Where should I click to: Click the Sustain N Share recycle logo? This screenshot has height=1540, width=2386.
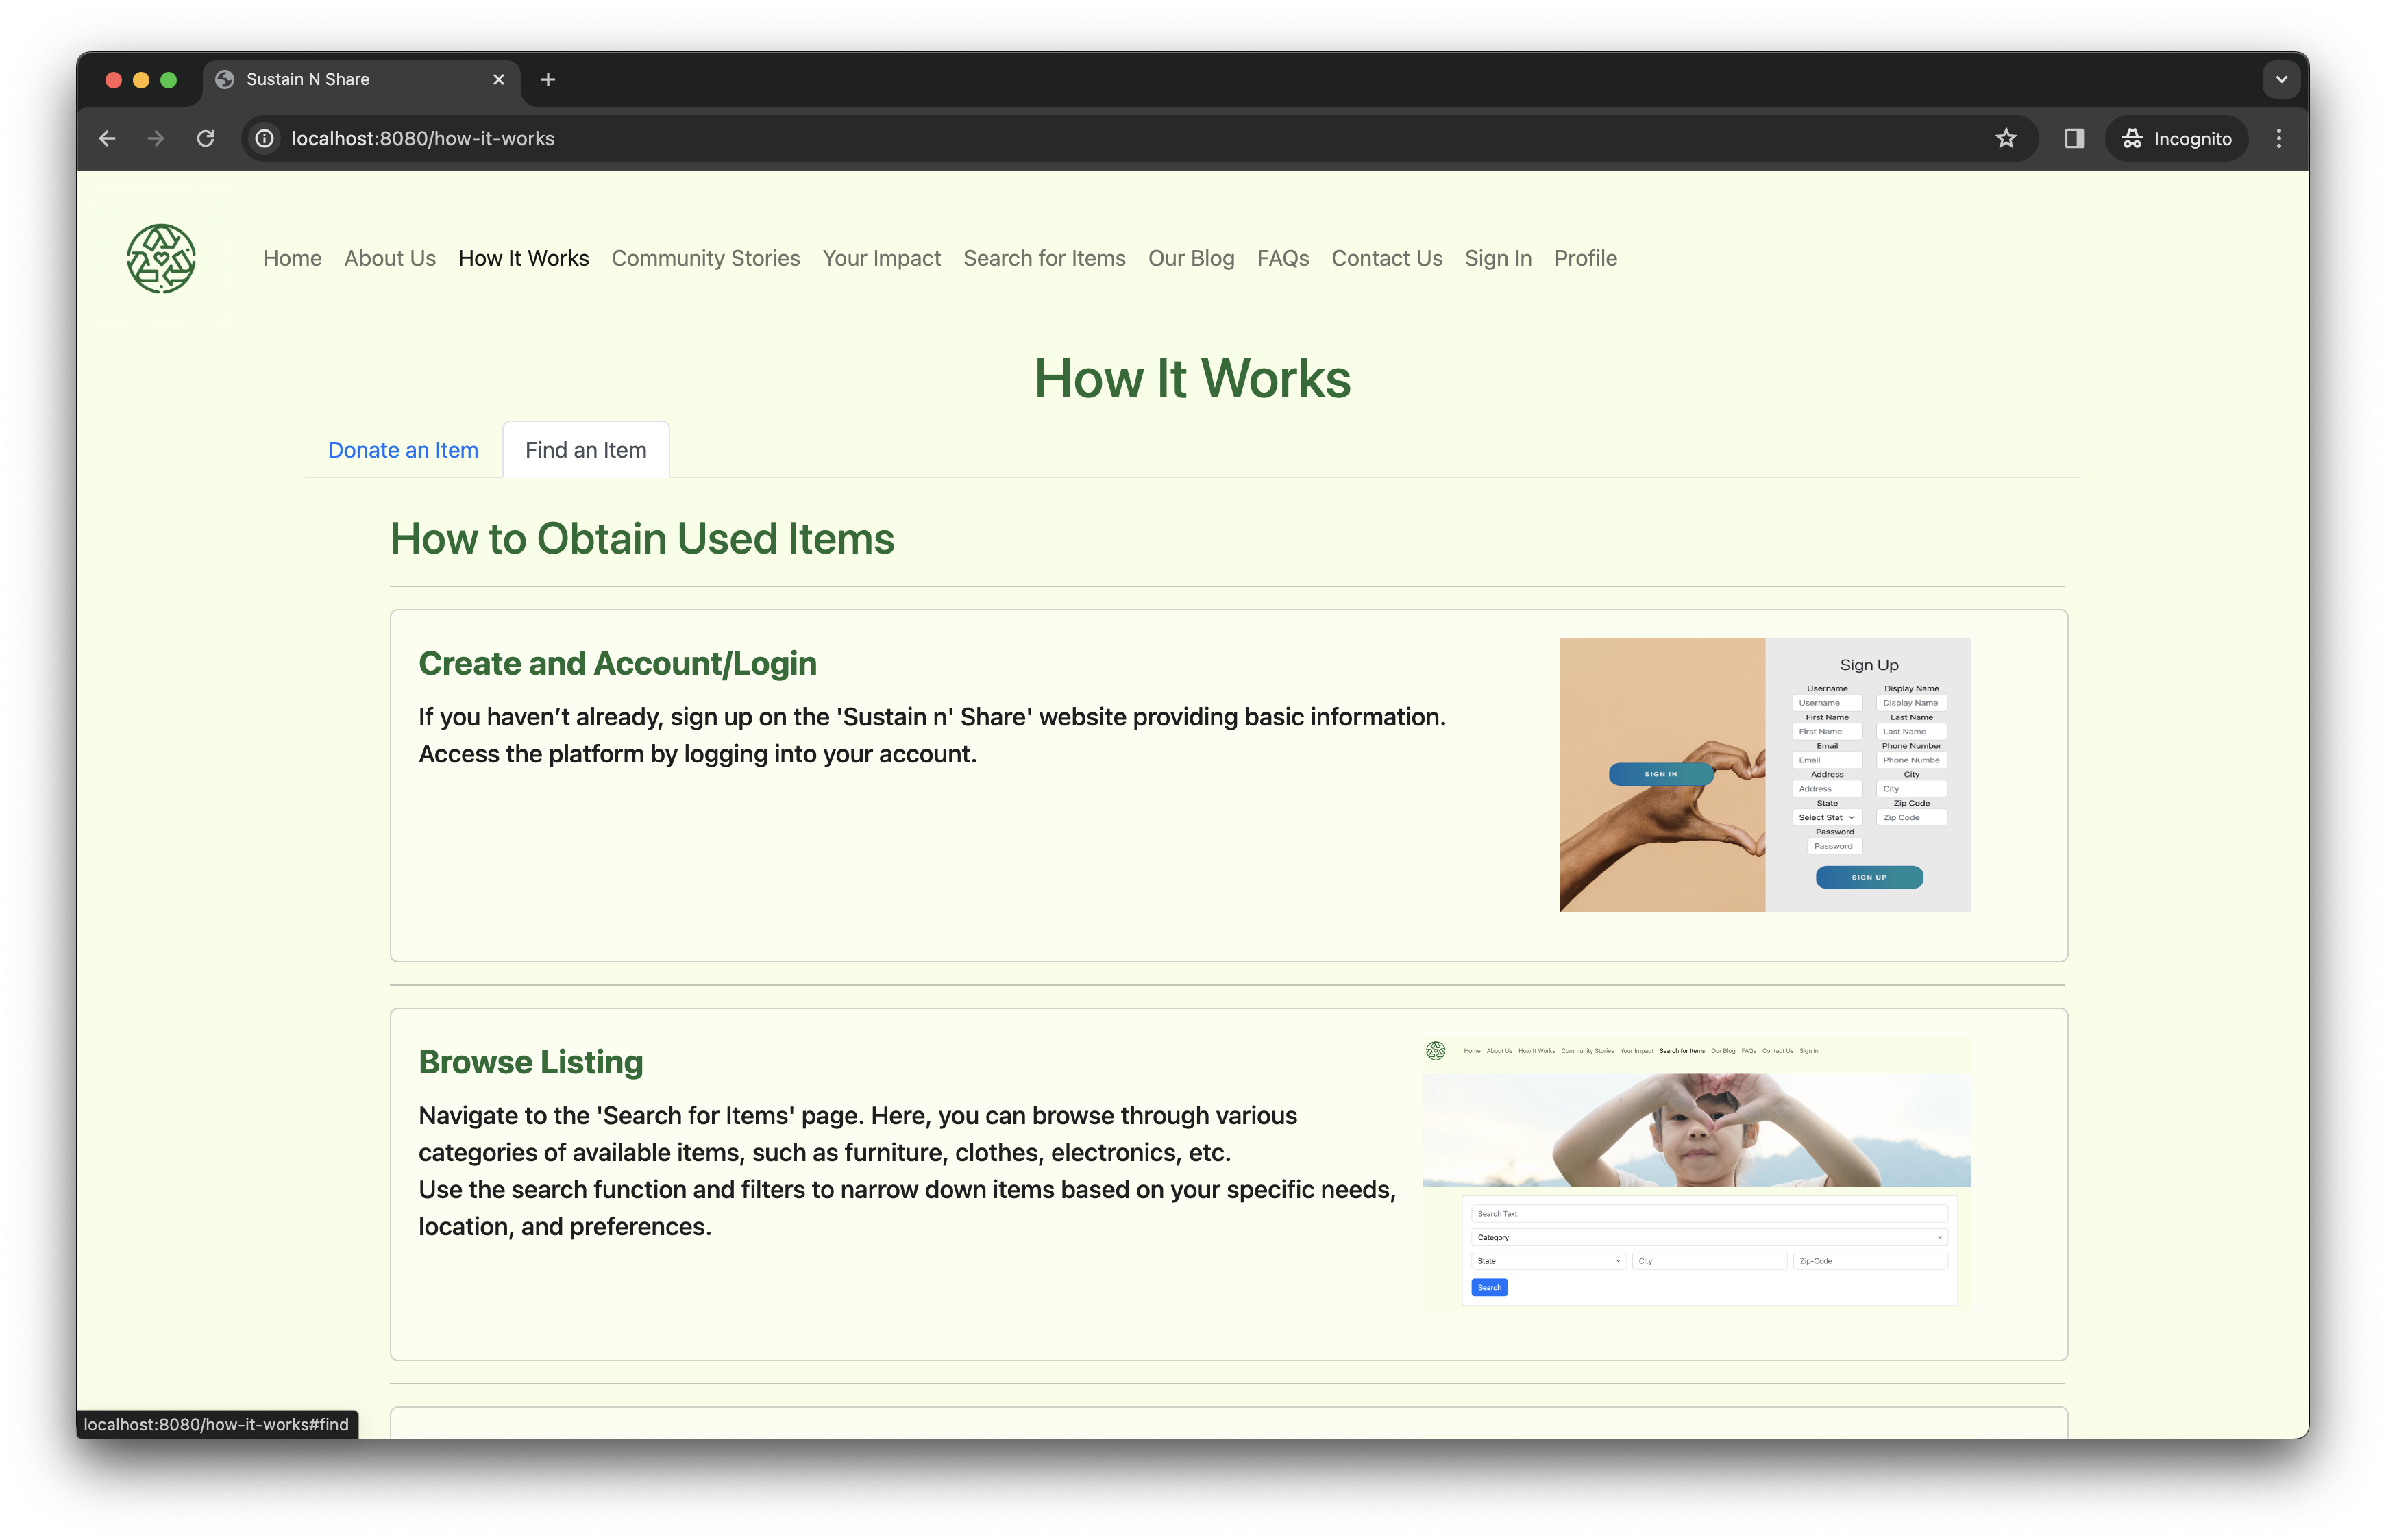[x=161, y=258]
